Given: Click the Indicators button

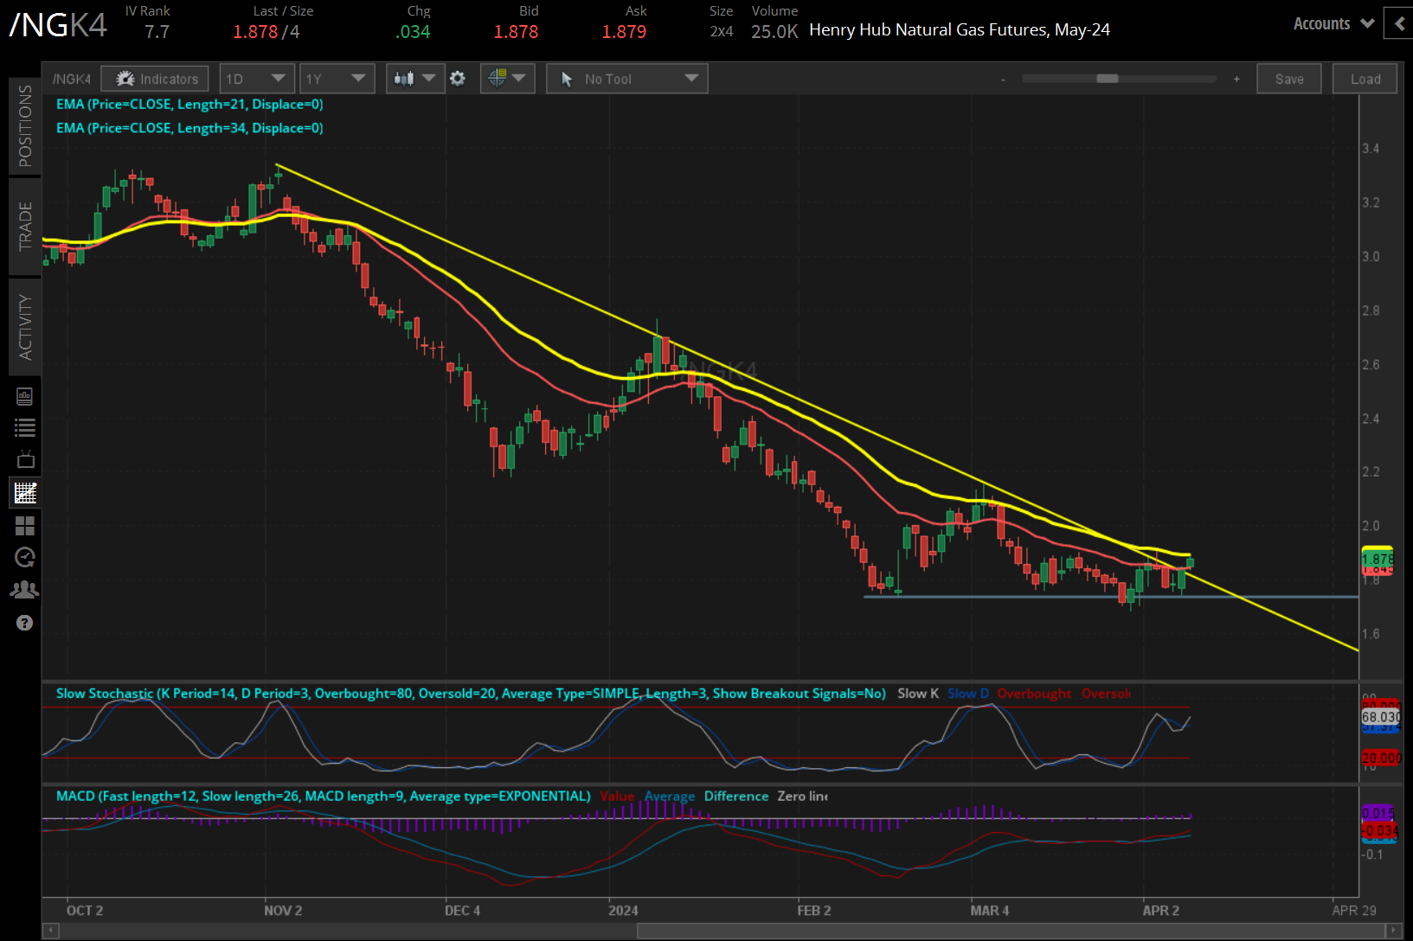Looking at the screenshot, I should [155, 79].
